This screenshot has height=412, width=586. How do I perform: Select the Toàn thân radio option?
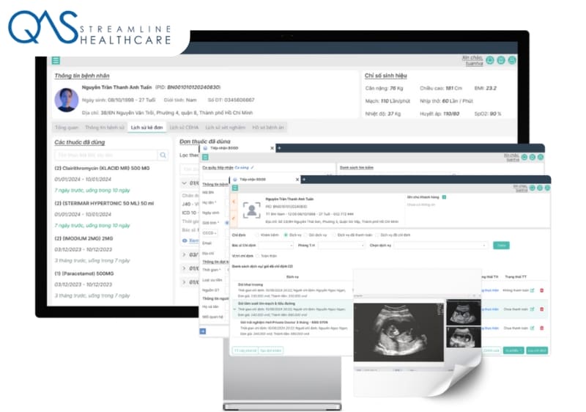tap(257, 256)
